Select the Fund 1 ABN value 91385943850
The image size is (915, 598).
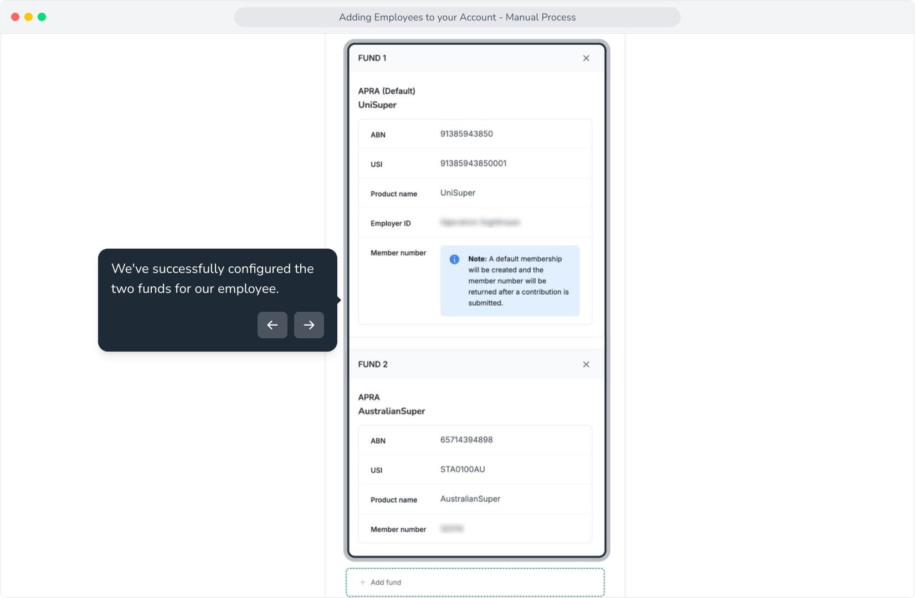coord(466,134)
